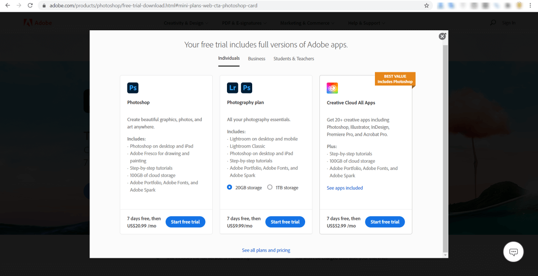Click the Adobe Fresco for drawing line
This screenshot has width=538, height=276.
[160, 154]
